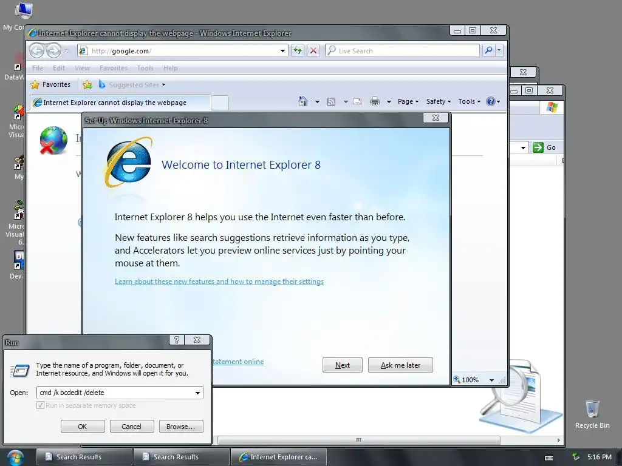Click the Forward navigation arrow in Internet Explorer
The width and height of the screenshot is (622, 466).
[53, 51]
